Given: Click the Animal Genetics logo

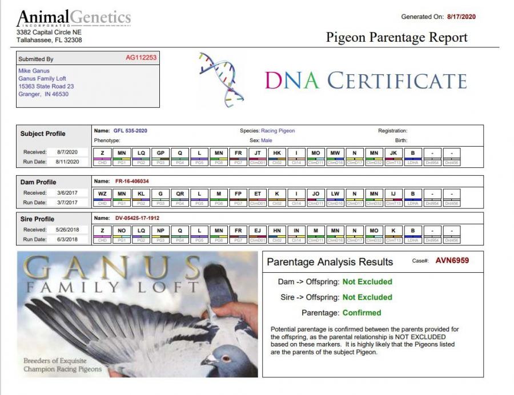Looking at the screenshot, I should pos(74,18).
